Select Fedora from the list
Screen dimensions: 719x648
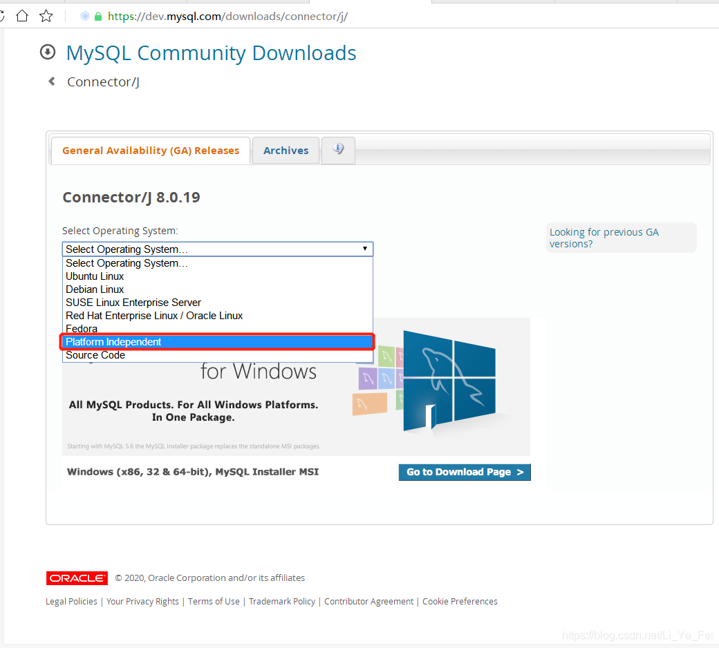coord(218,329)
